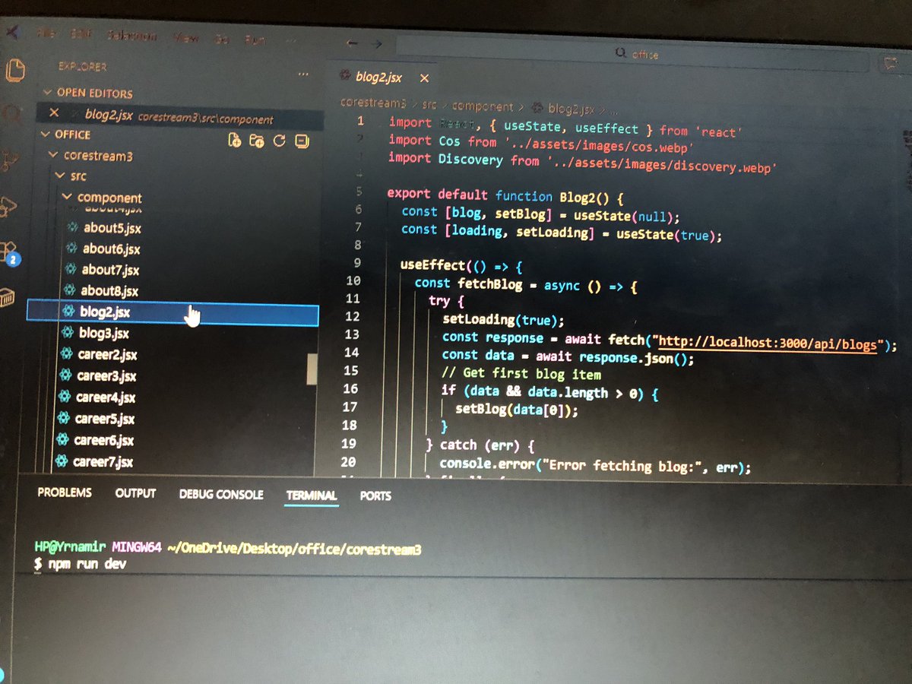Open about6.jsx in the file tree

[x=111, y=249]
